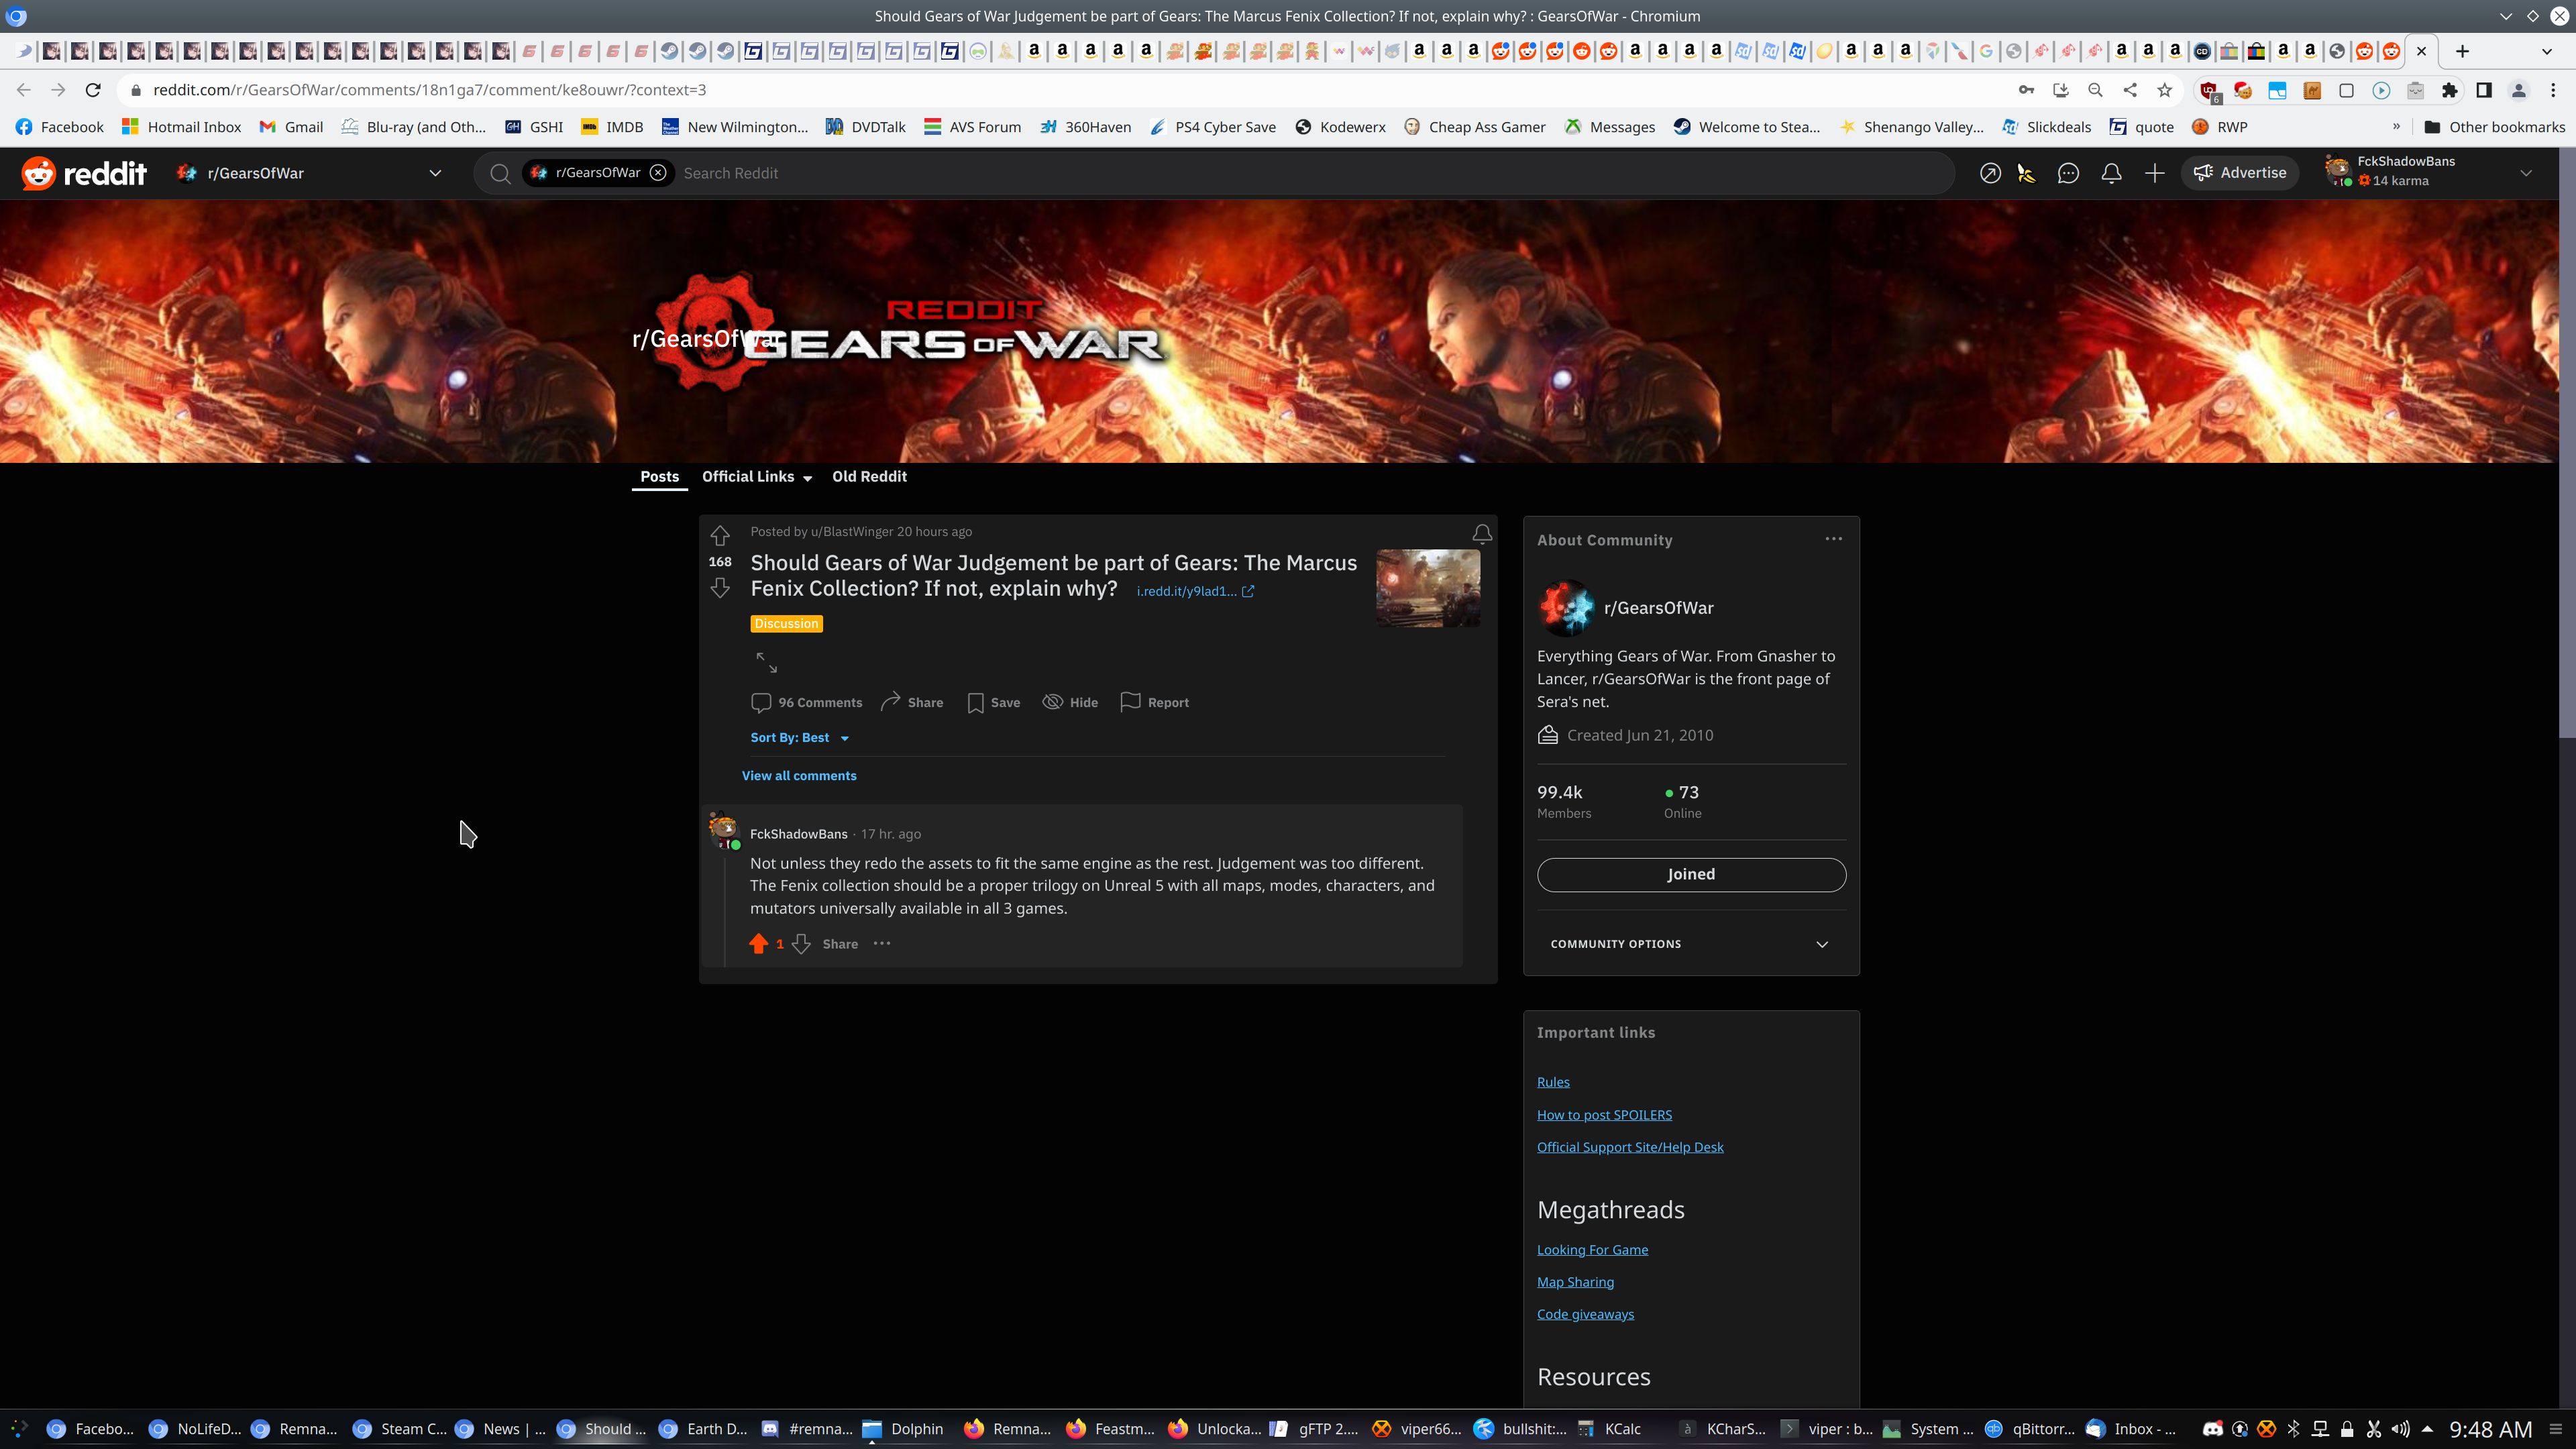Open the post's image thumbnail
Viewport: 2576px width, 1449px height.
[x=1427, y=588]
